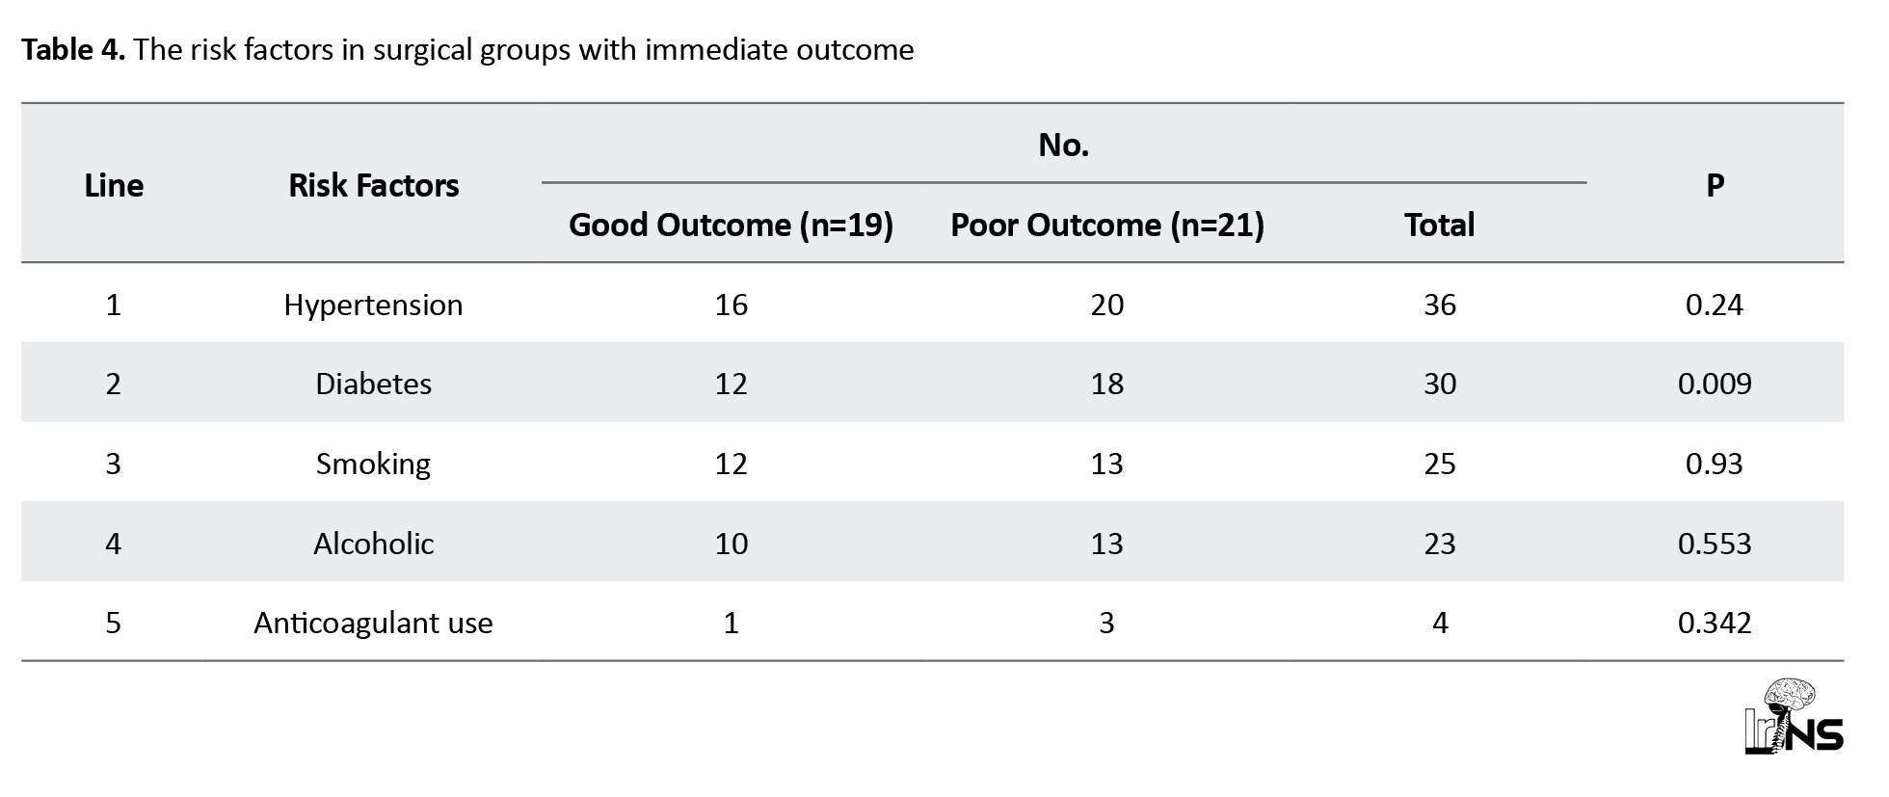Select Anticoagulant use P value 0.342
This screenshot has height=797, width=1889.
pyautogui.click(x=1715, y=623)
